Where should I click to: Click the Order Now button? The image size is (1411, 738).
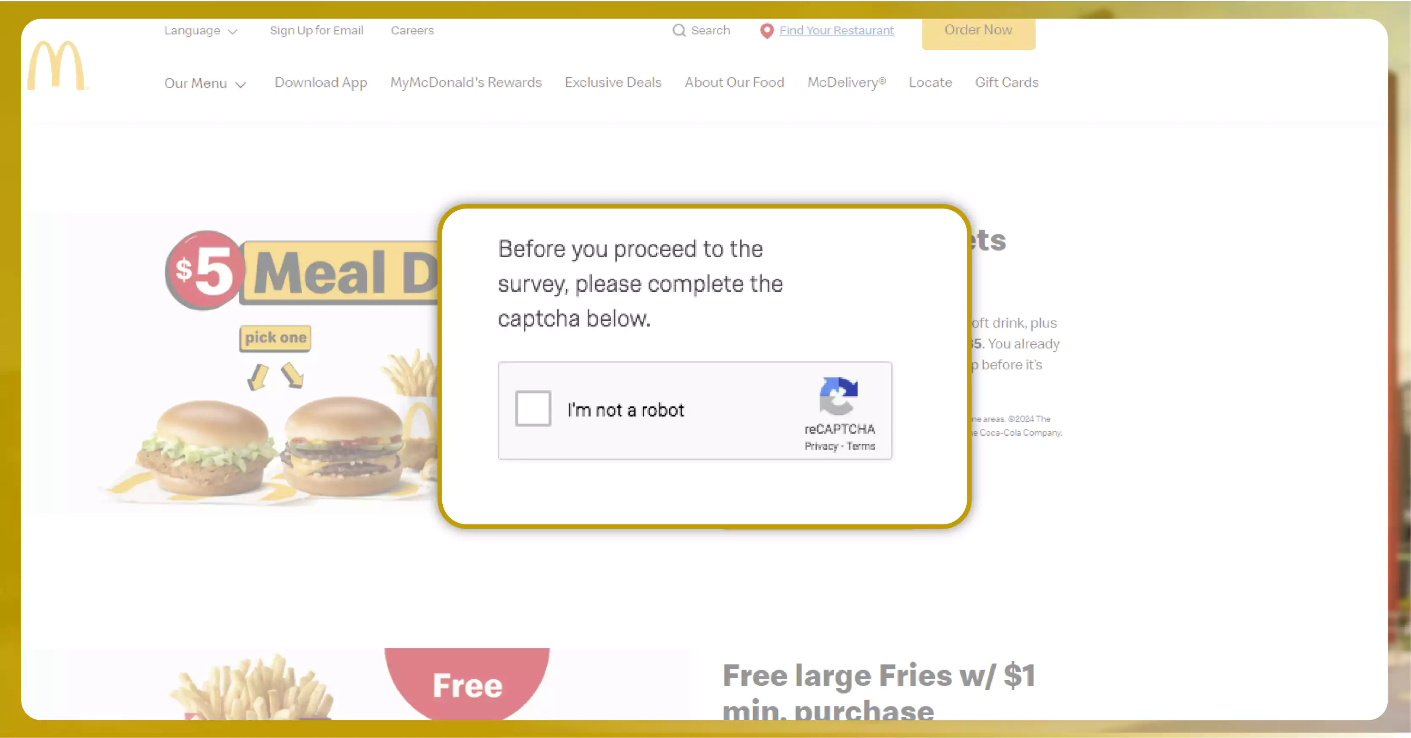pyautogui.click(x=978, y=30)
